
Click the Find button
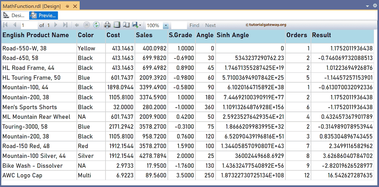(194, 25)
